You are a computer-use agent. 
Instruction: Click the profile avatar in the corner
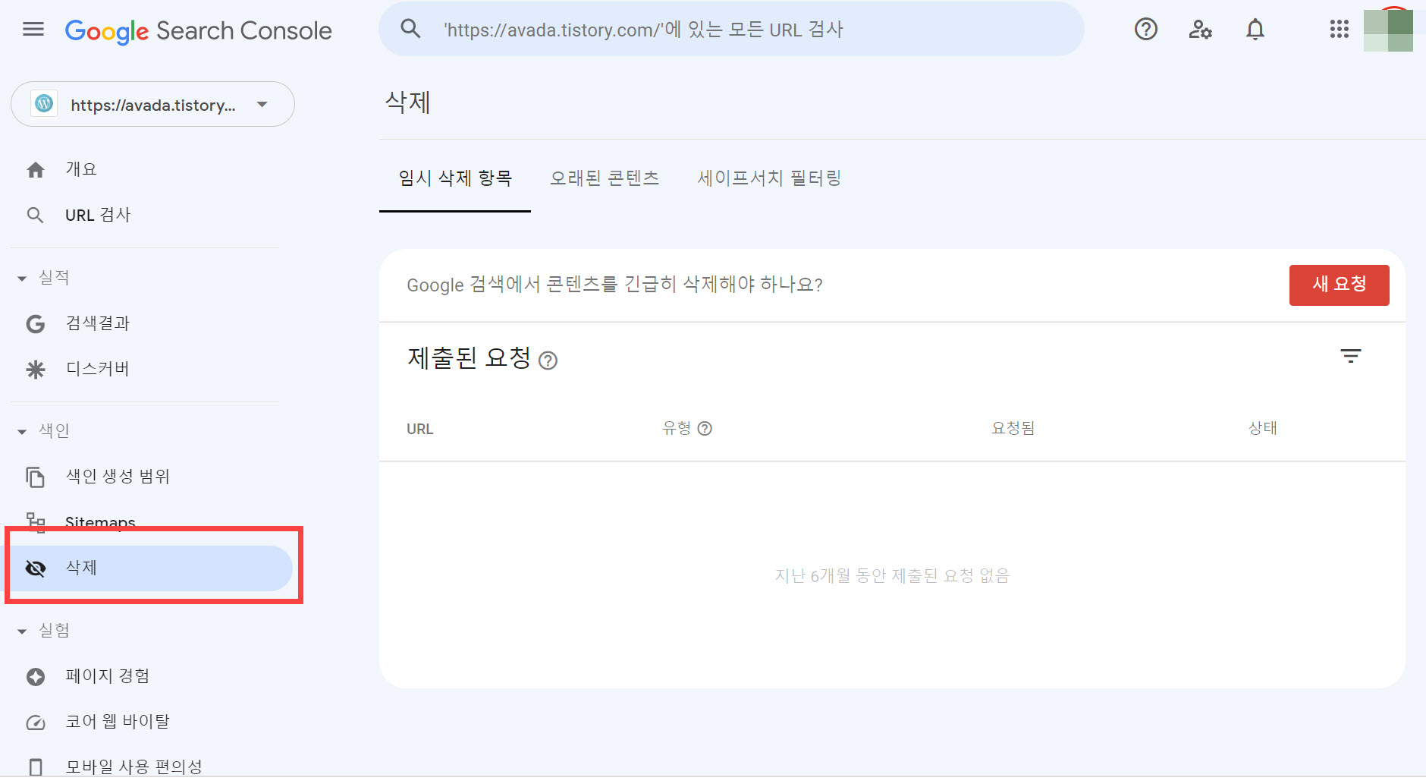[x=1388, y=30]
